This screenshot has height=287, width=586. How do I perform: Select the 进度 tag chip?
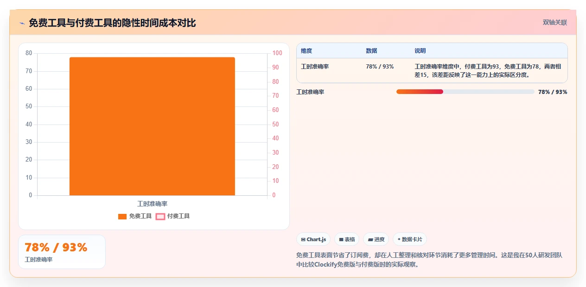point(376,239)
